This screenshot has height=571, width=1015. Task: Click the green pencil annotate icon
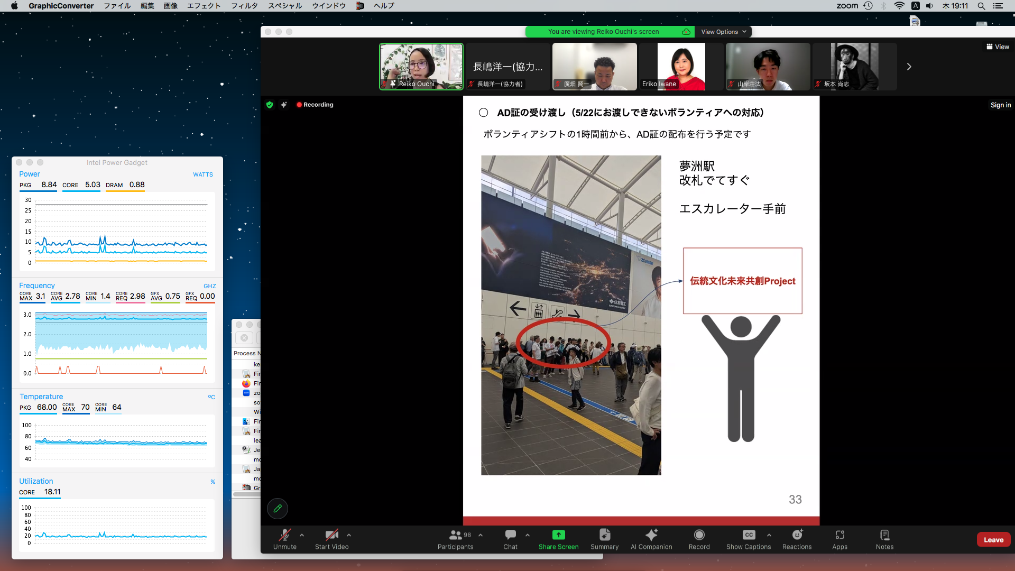pyautogui.click(x=278, y=509)
